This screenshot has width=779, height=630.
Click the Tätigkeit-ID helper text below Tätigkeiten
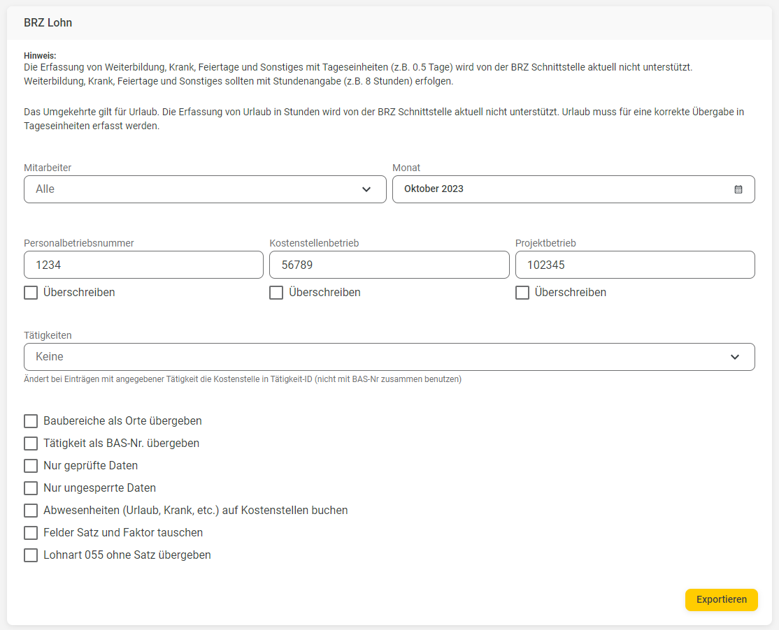[243, 379]
